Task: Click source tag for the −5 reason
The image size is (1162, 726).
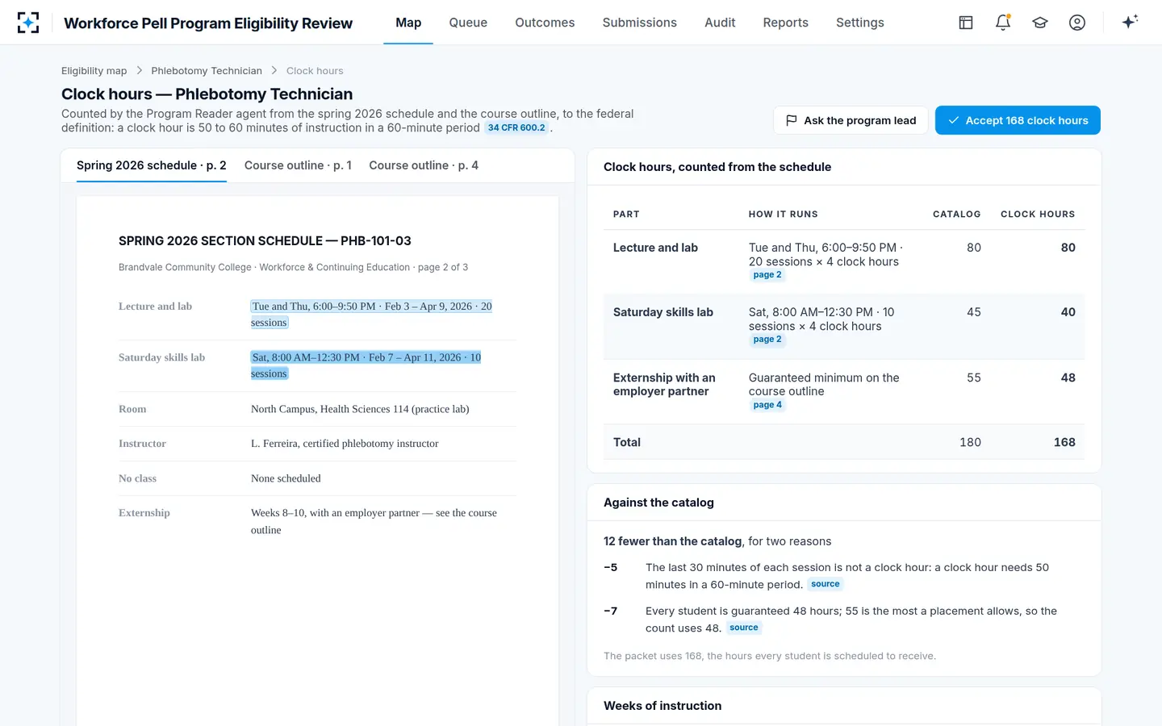Action: [826, 584]
